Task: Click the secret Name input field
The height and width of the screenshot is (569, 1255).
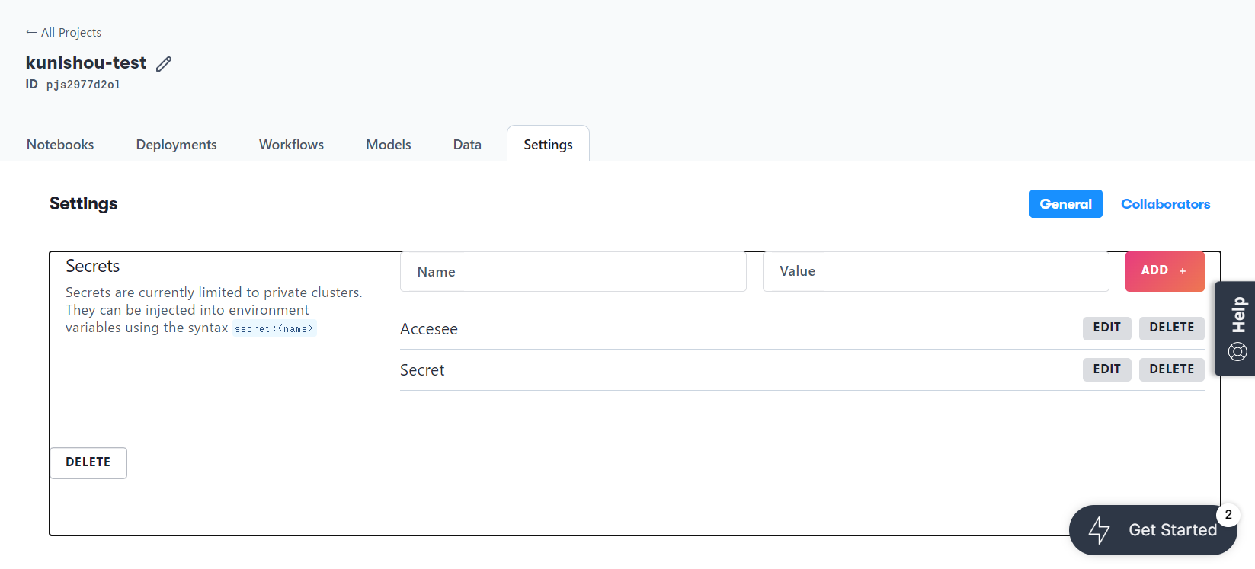Action: [x=573, y=272]
